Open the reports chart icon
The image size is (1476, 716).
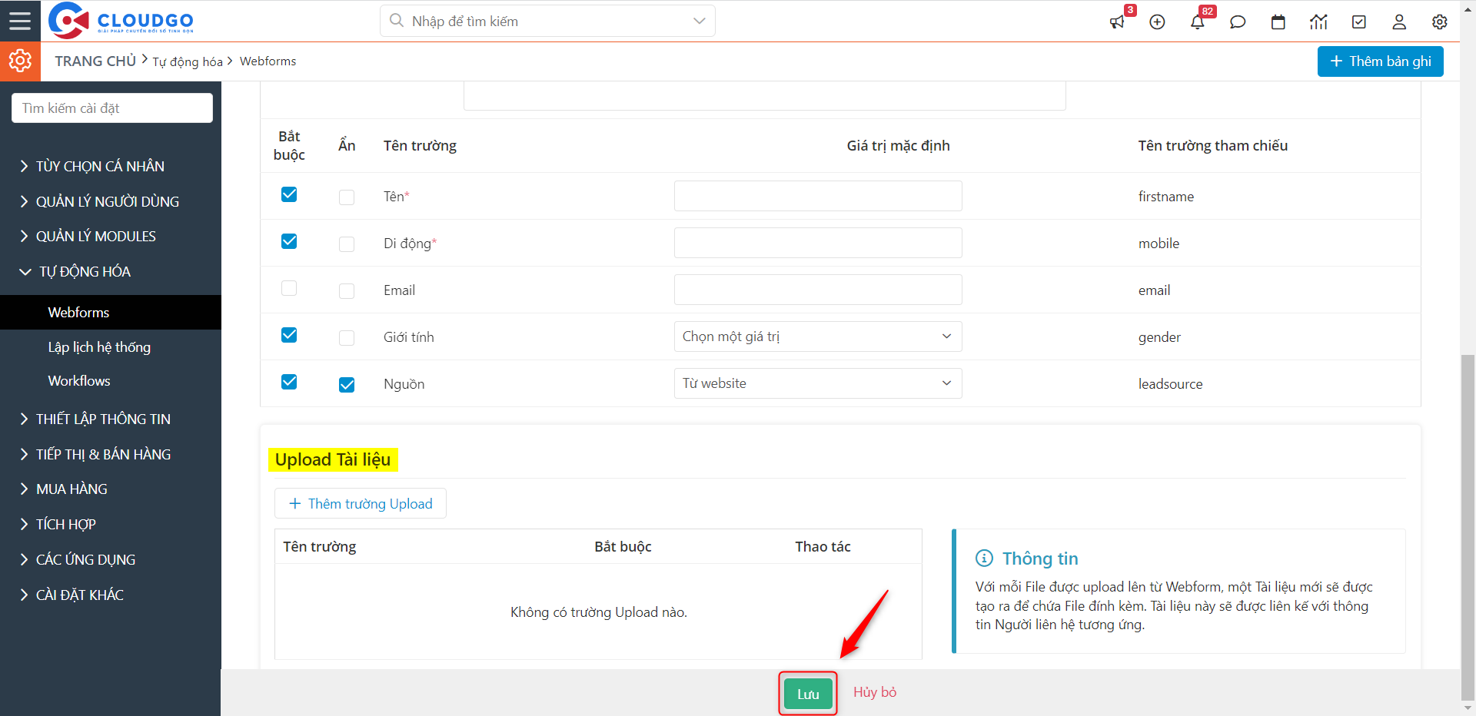click(1318, 22)
